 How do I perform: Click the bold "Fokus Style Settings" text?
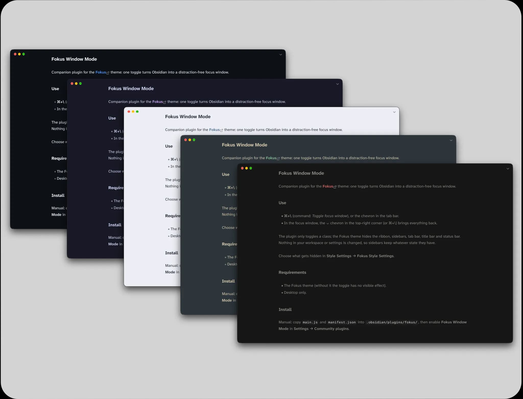coord(375,256)
